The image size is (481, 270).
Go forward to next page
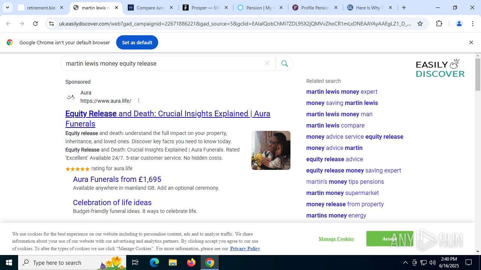pos(22,24)
